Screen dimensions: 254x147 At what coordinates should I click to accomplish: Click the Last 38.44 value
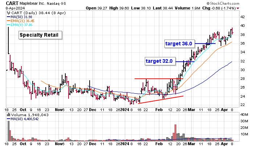(163, 8)
